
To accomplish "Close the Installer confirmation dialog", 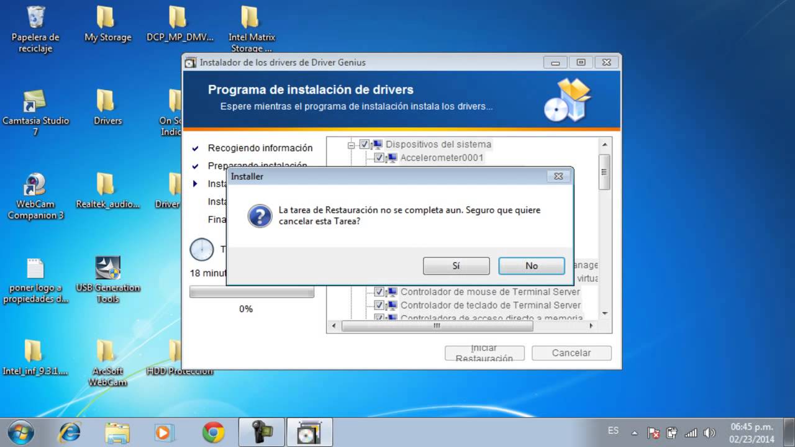I will (558, 176).
